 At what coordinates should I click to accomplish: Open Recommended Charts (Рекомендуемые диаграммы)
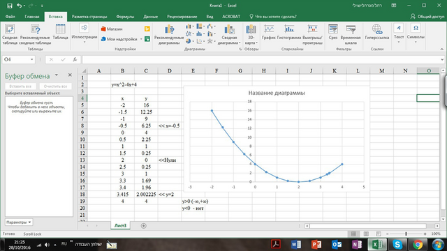coord(169,34)
